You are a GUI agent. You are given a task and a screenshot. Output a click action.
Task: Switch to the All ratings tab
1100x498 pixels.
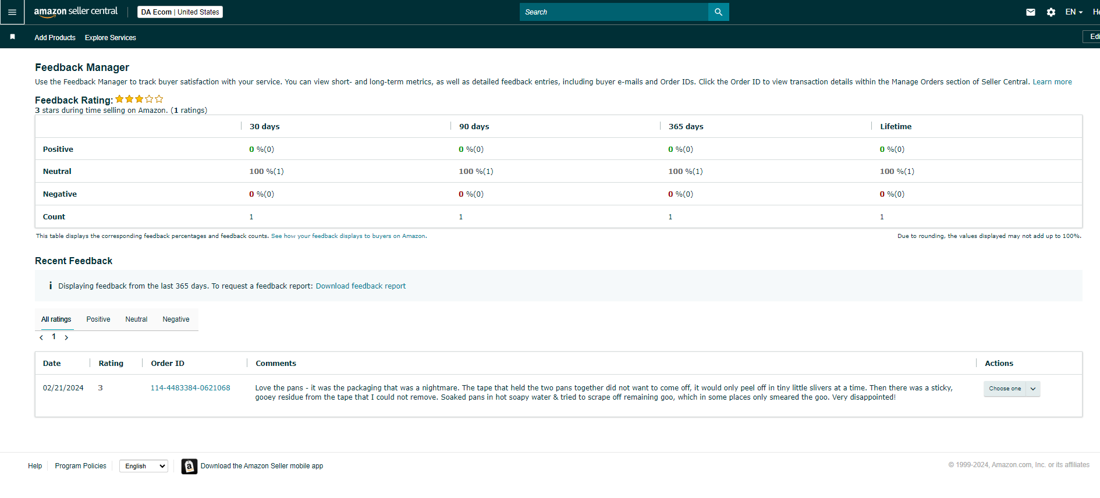tap(56, 319)
